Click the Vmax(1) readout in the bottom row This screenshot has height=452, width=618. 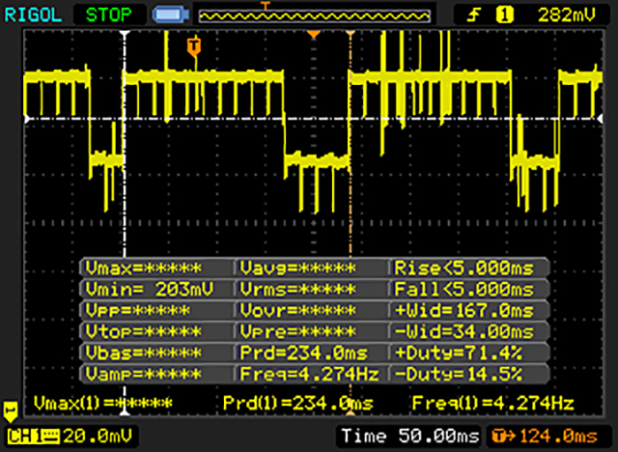[x=103, y=404]
